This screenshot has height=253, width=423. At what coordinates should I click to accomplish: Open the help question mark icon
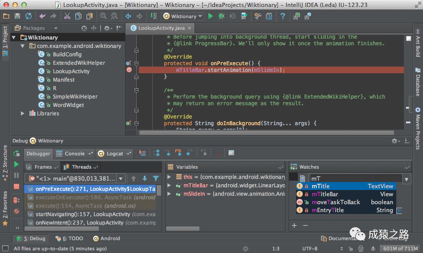click(x=282, y=16)
